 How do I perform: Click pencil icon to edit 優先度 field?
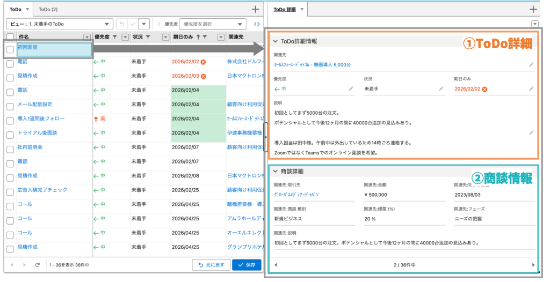click(351, 89)
